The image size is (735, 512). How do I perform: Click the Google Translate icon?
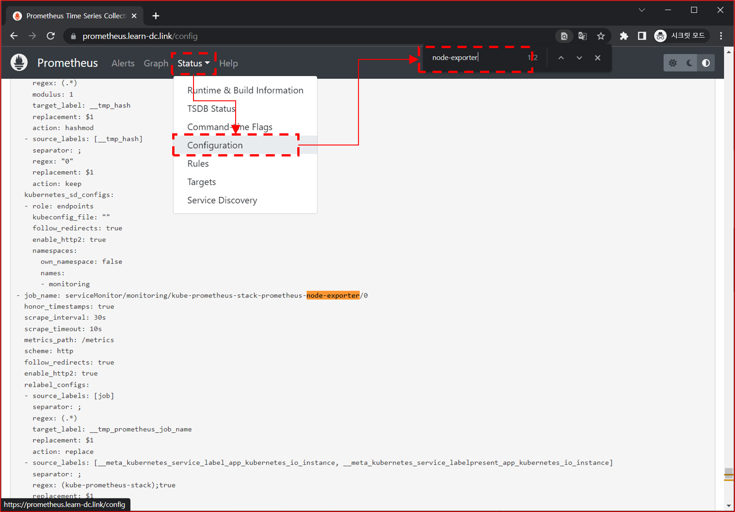[582, 36]
